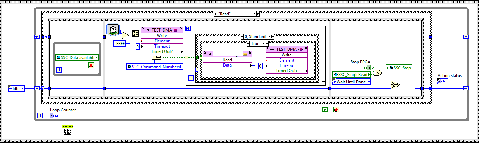Click the 0 constant wired to second Timeout
Screen dimensions: 482x145
click(260, 65)
